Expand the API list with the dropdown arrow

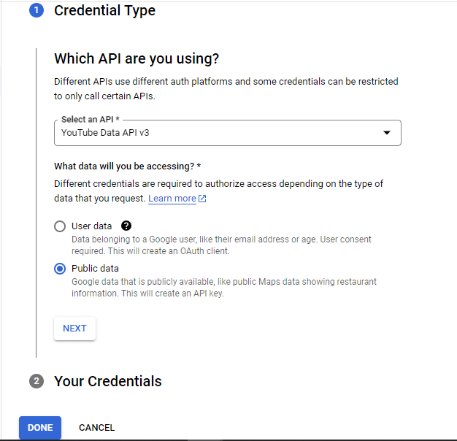pyautogui.click(x=387, y=133)
